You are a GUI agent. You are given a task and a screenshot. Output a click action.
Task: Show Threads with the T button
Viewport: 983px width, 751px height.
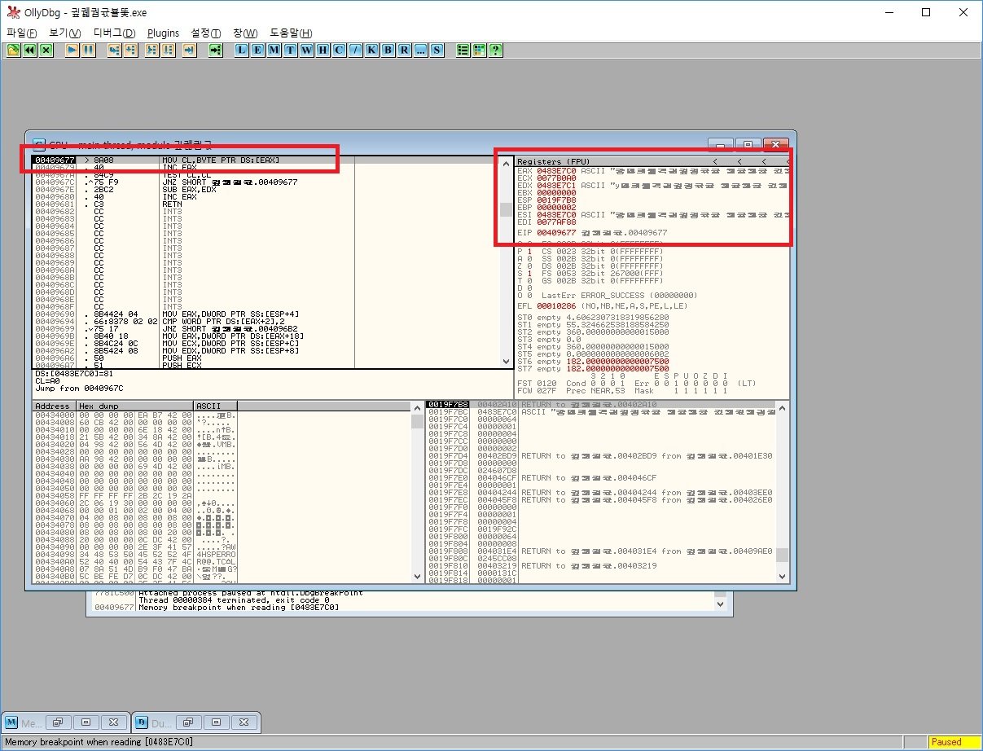point(290,50)
